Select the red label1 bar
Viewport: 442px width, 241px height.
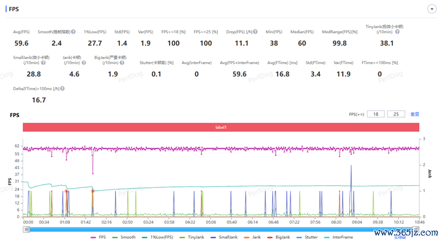click(x=221, y=127)
